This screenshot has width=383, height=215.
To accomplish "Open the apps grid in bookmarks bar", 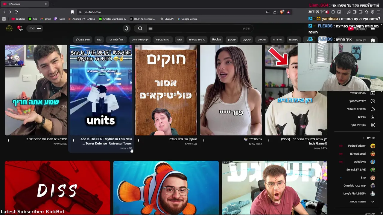I will pyautogui.click(x=4, y=19).
